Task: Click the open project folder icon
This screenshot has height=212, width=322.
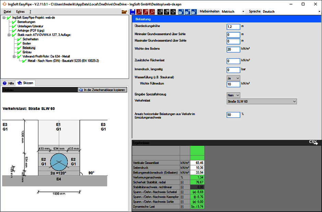Action: [x=124, y=12]
